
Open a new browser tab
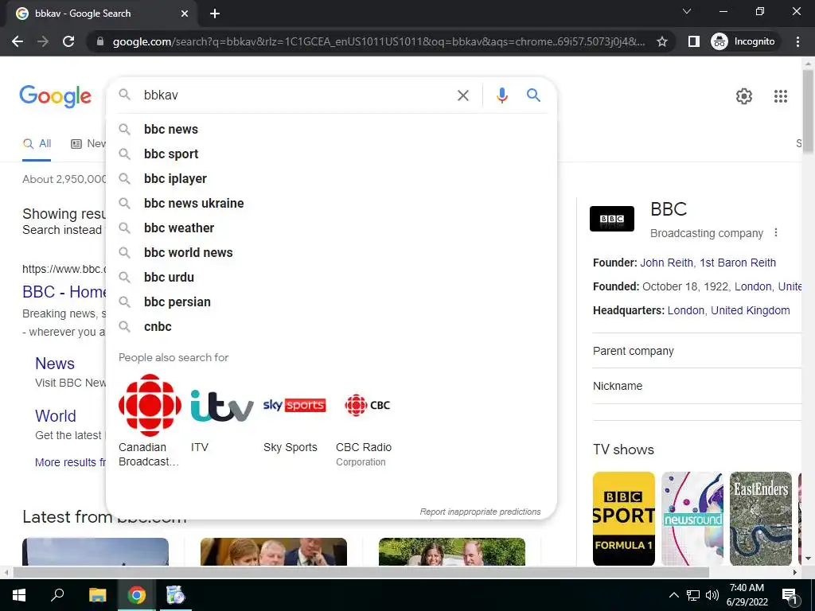click(215, 14)
